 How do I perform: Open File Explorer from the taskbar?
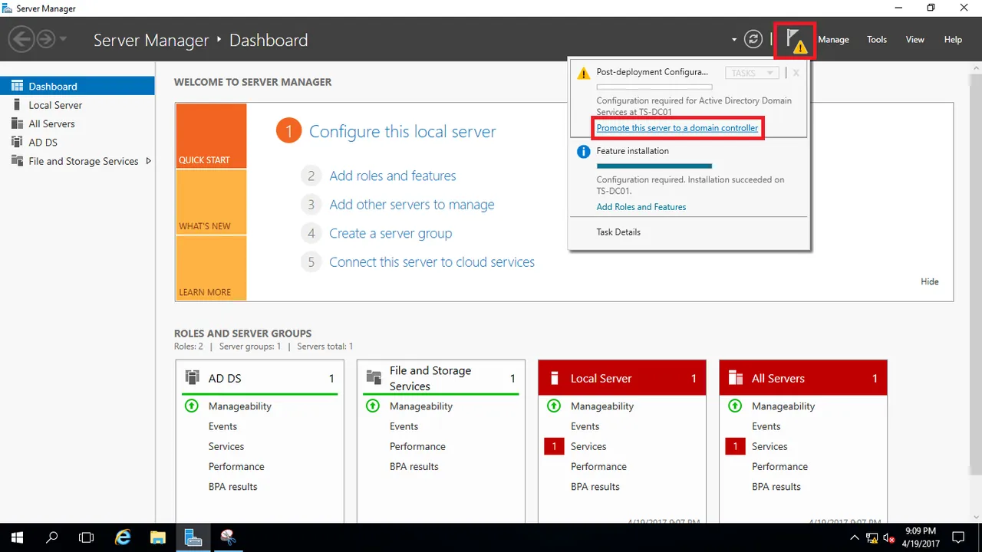(x=157, y=537)
